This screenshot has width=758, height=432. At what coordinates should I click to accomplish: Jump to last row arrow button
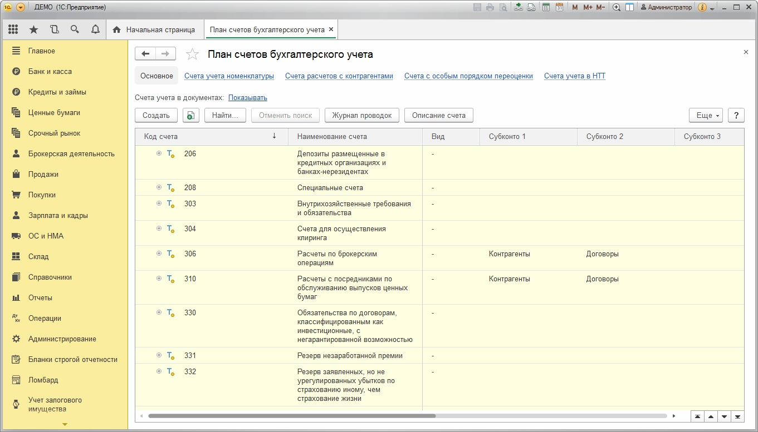(x=738, y=416)
